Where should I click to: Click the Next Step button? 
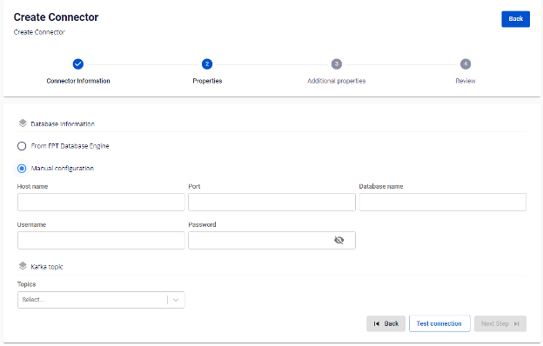(500, 323)
